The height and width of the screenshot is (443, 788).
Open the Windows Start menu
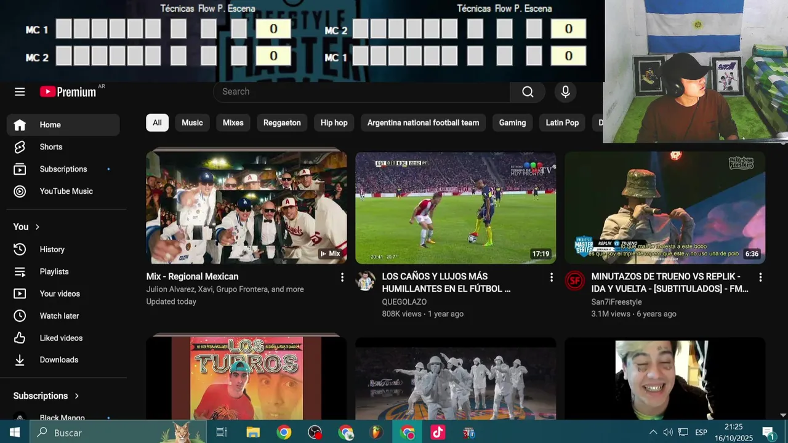(15, 433)
